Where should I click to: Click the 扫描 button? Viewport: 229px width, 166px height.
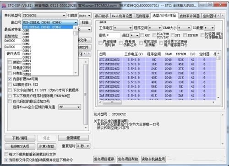[x=85, y=22]
